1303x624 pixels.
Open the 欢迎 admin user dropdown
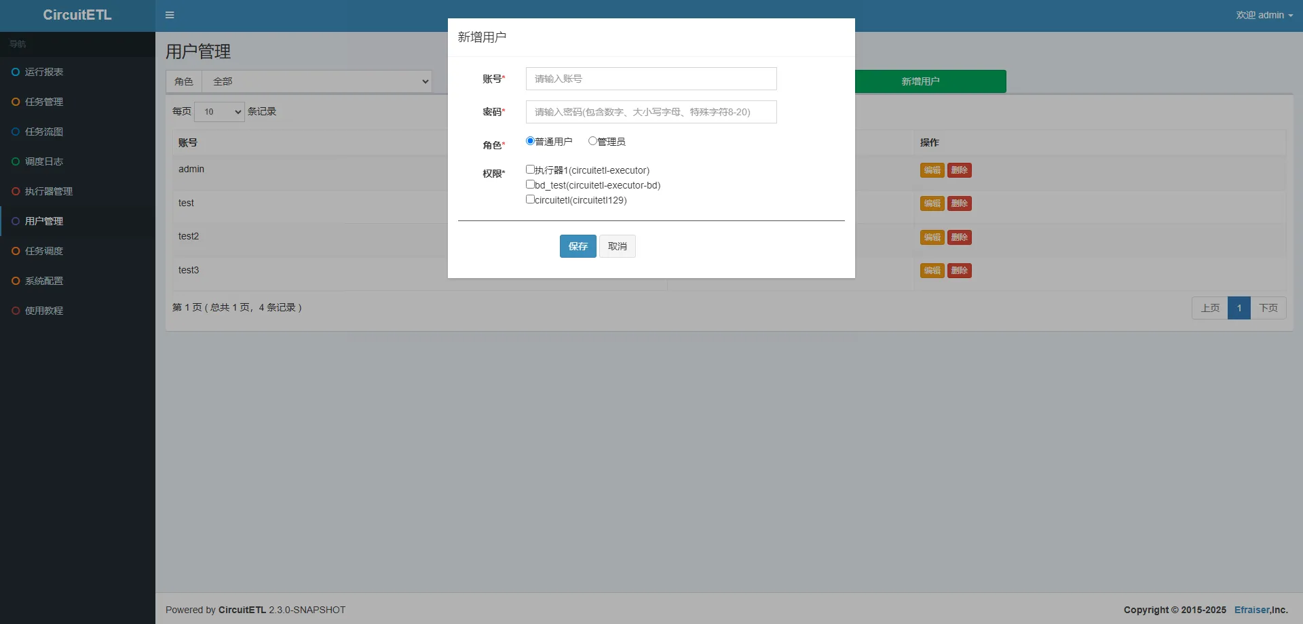1264,15
